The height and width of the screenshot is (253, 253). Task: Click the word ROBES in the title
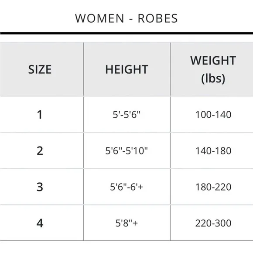[157, 18]
